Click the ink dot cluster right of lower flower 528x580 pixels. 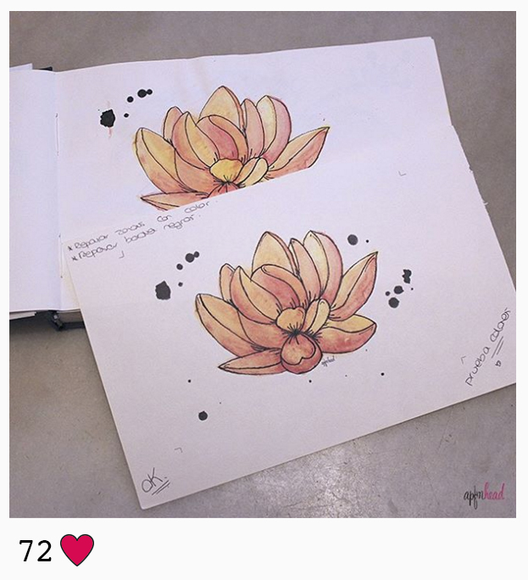click(x=399, y=288)
